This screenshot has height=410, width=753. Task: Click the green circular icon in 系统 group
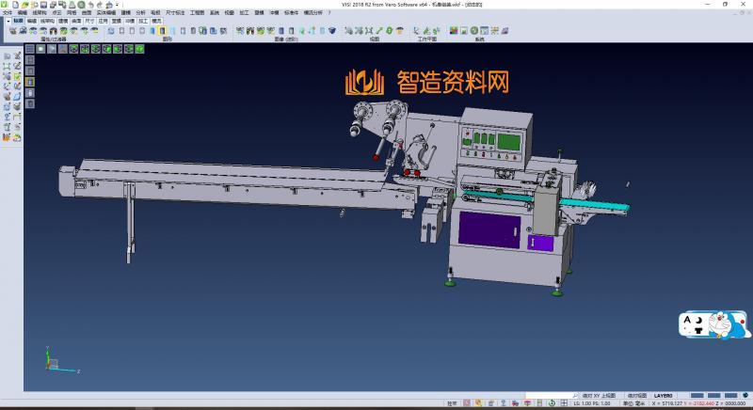pos(474,31)
